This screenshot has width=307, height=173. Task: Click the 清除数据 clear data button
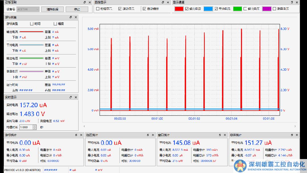point(52,9)
